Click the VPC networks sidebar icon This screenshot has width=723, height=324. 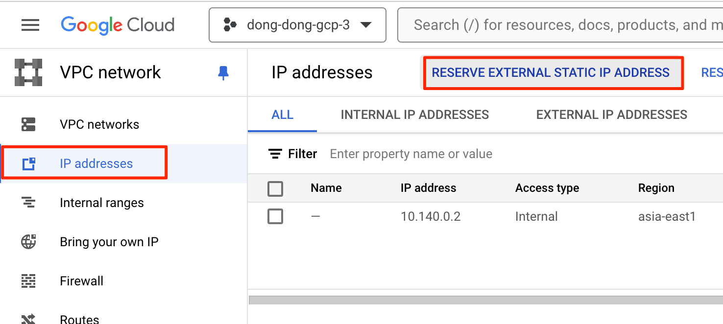coord(28,124)
